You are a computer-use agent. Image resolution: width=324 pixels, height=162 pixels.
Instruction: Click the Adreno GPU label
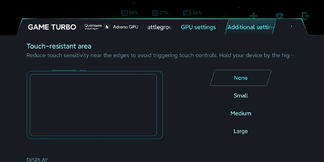click(x=126, y=27)
